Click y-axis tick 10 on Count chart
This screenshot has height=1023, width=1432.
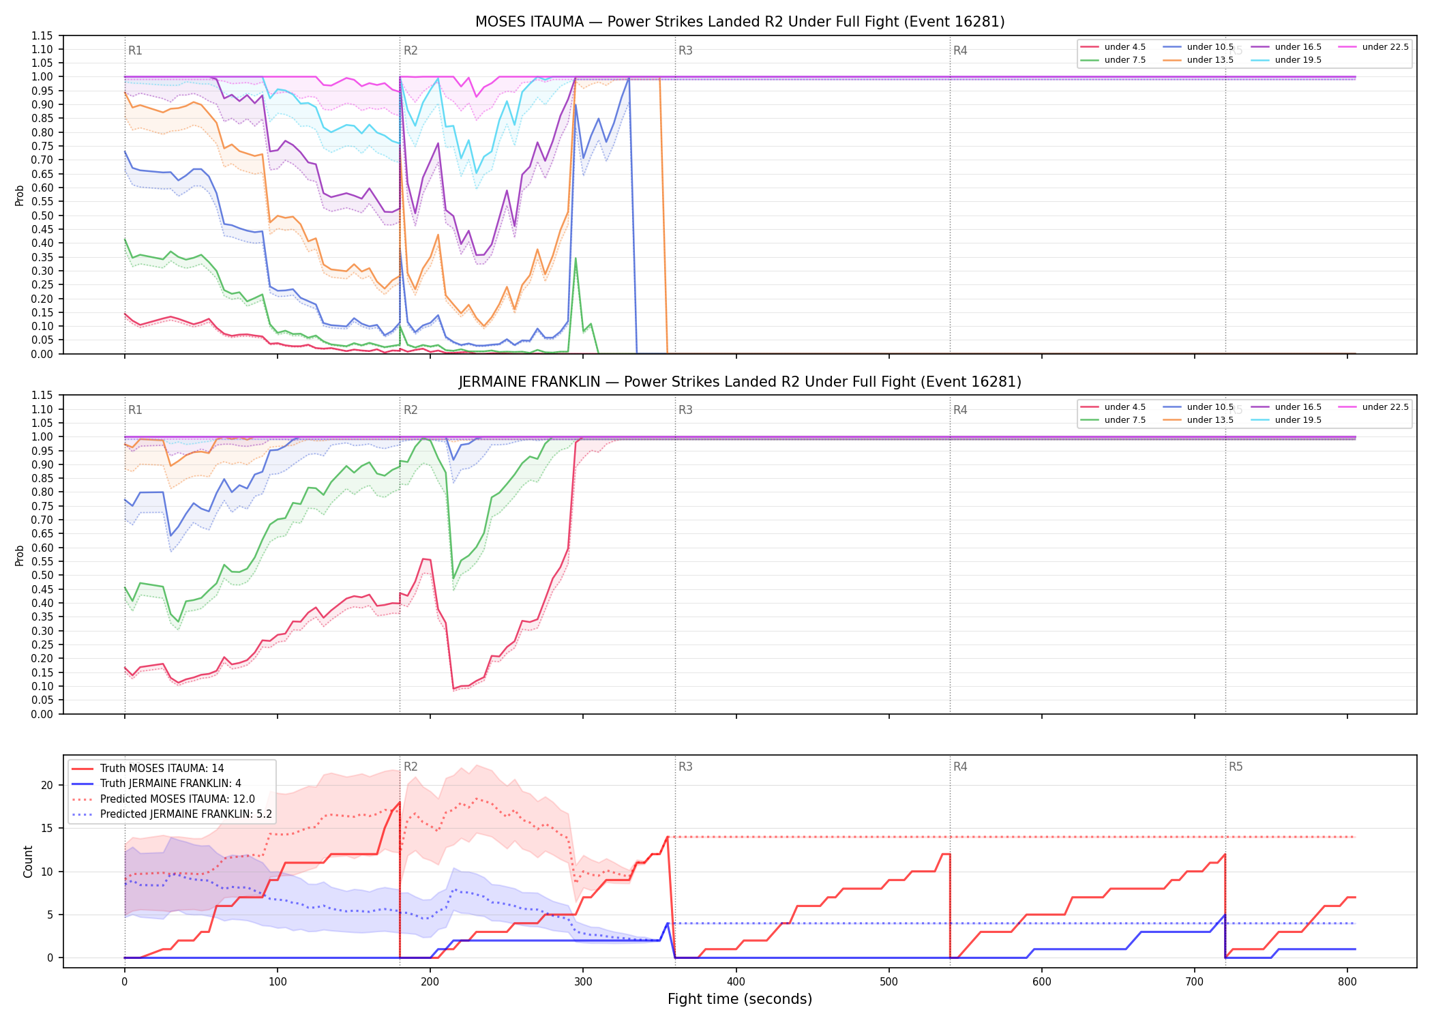pyautogui.click(x=47, y=872)
